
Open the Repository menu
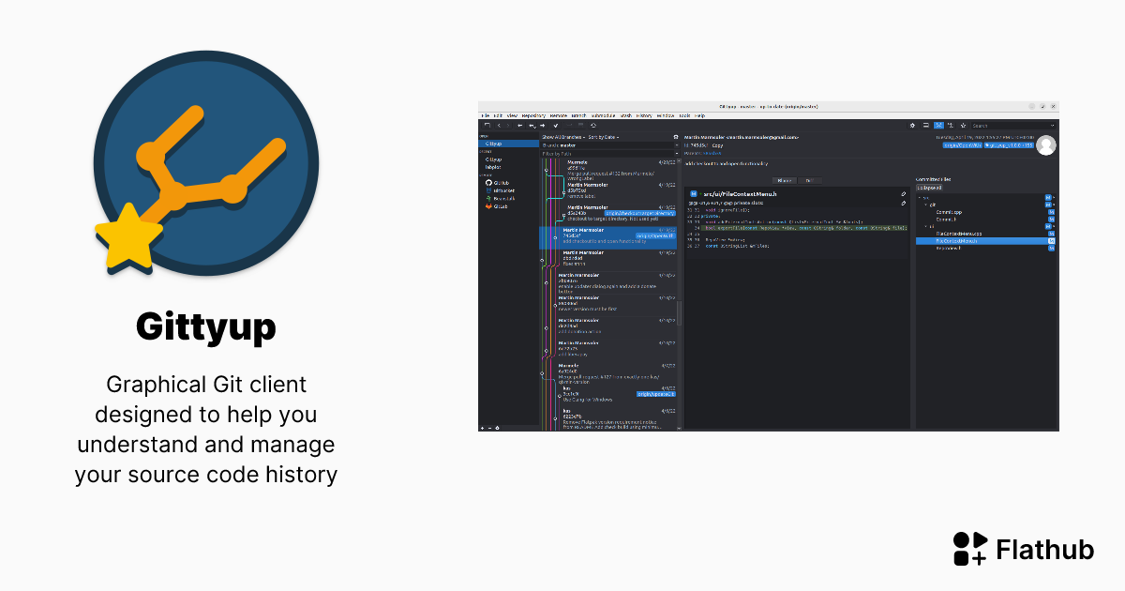[x=533, y=115]
